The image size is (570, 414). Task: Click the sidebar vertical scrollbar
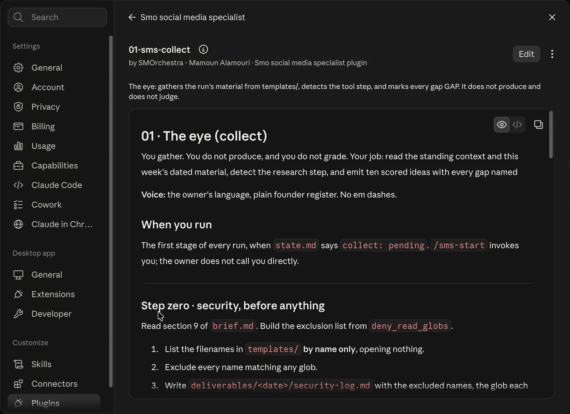pos(111,211)
